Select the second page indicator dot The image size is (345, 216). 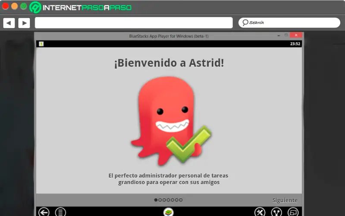pos(160,200)
